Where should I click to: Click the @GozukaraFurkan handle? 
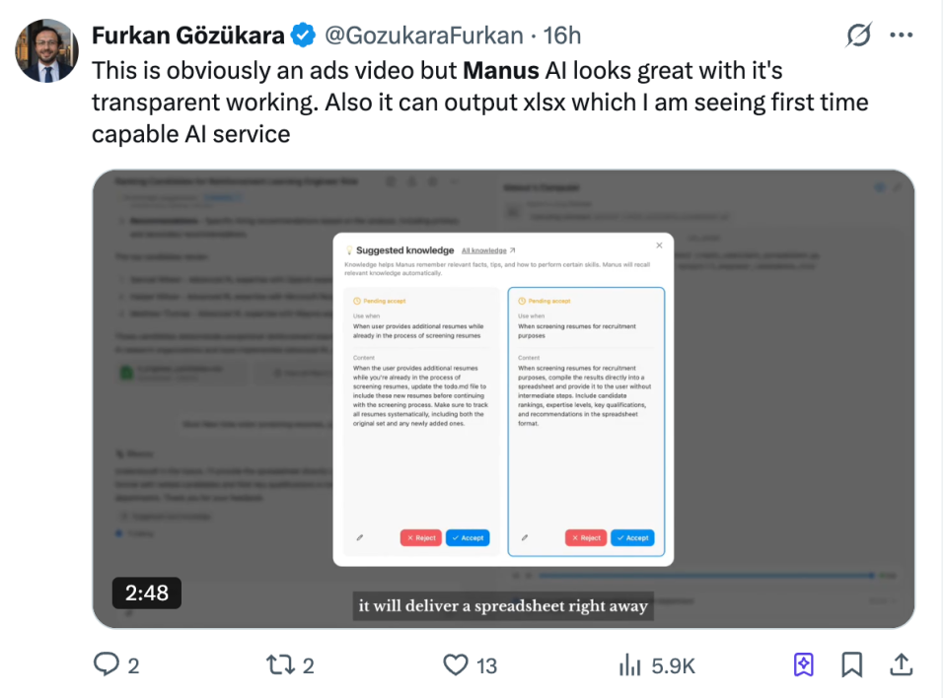pos(424,35)
